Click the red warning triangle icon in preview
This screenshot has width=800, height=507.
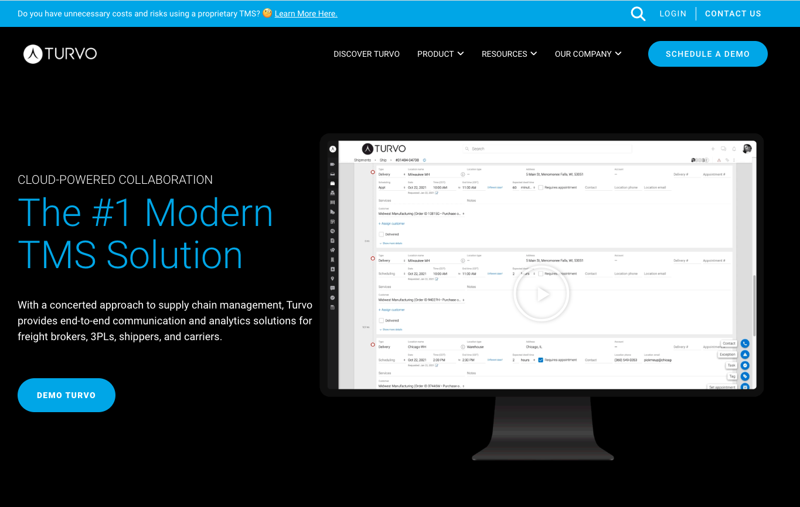click(719, 160)
